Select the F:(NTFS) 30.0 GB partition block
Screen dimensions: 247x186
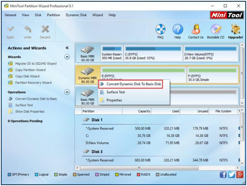tap(212, 74)
